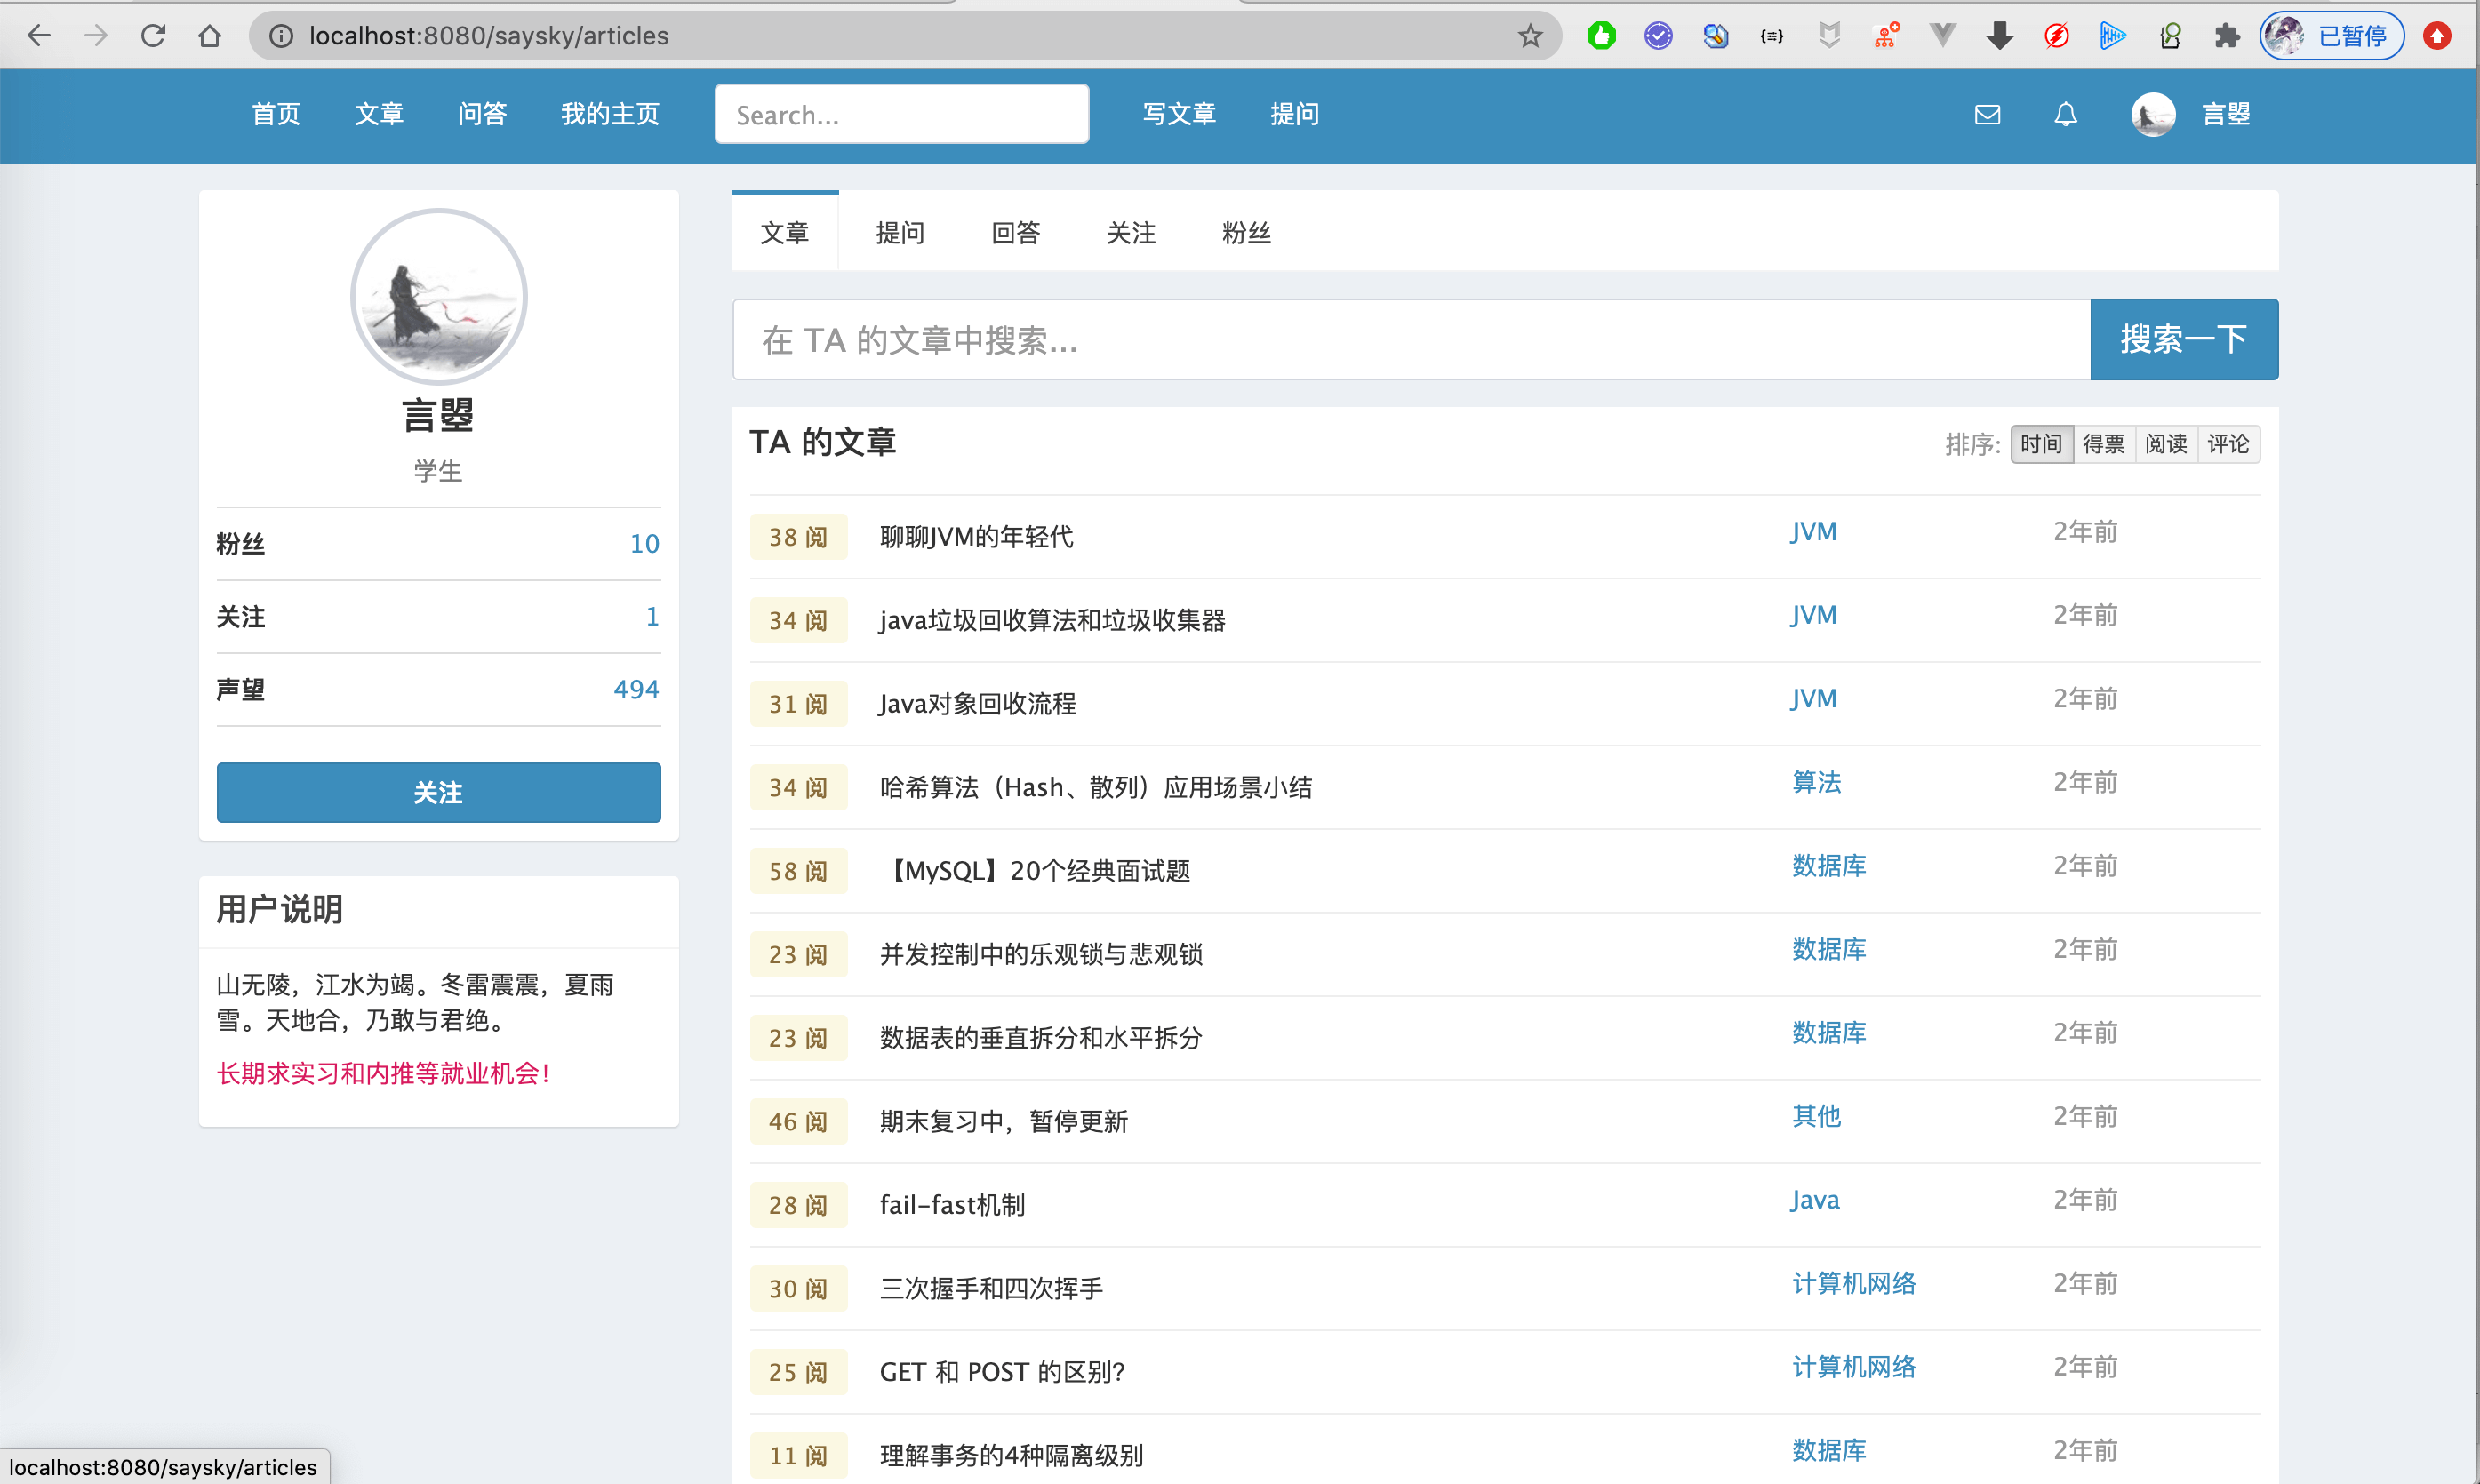Open messages via envelope icon
This screenshot has height=1484, width=2480.
pos(1988,114)
